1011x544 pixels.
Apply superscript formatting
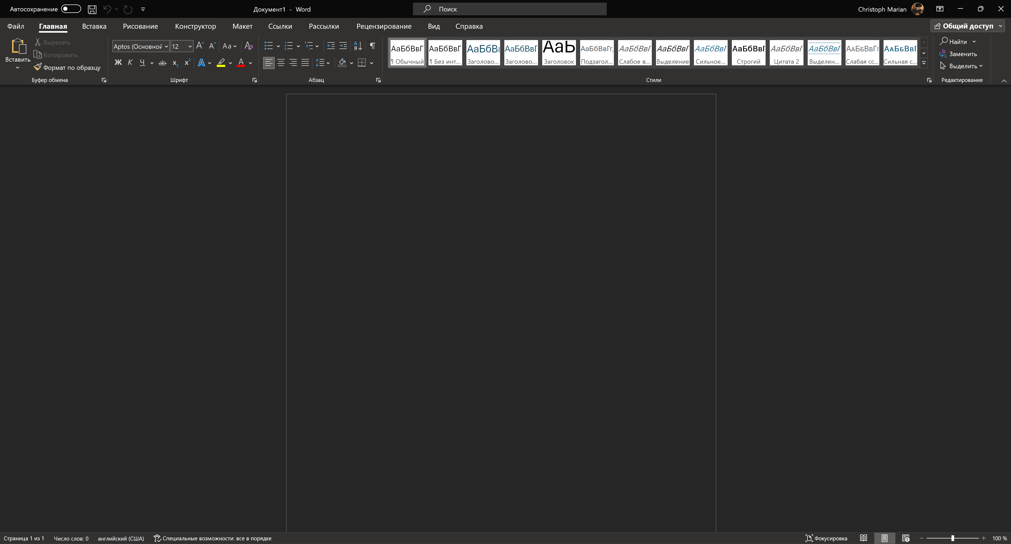tap(187, 62)
